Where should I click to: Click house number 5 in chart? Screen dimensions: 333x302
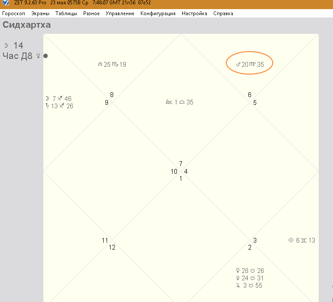(x=255, y=103)
